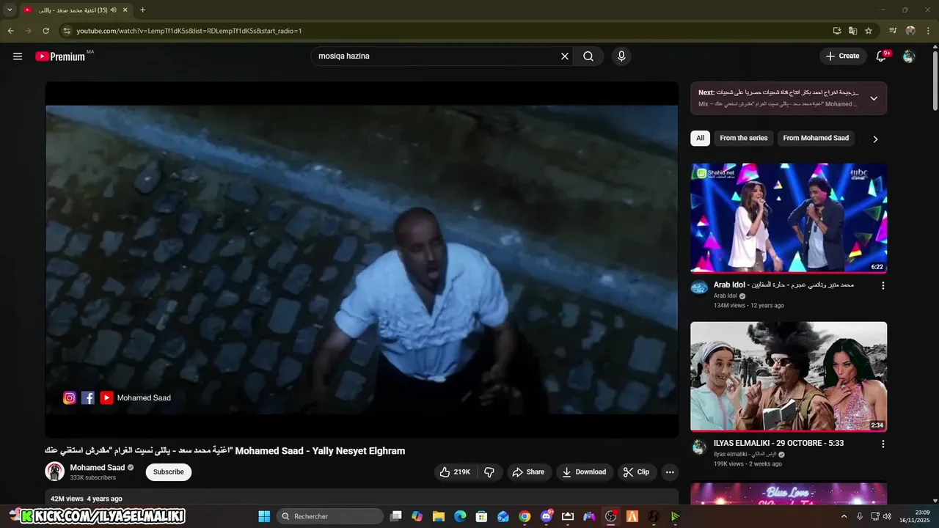This screenshot has height=528, width=939.
Task: Click the Rechercher taskbar search box
Action: click(x=329, y=516)
